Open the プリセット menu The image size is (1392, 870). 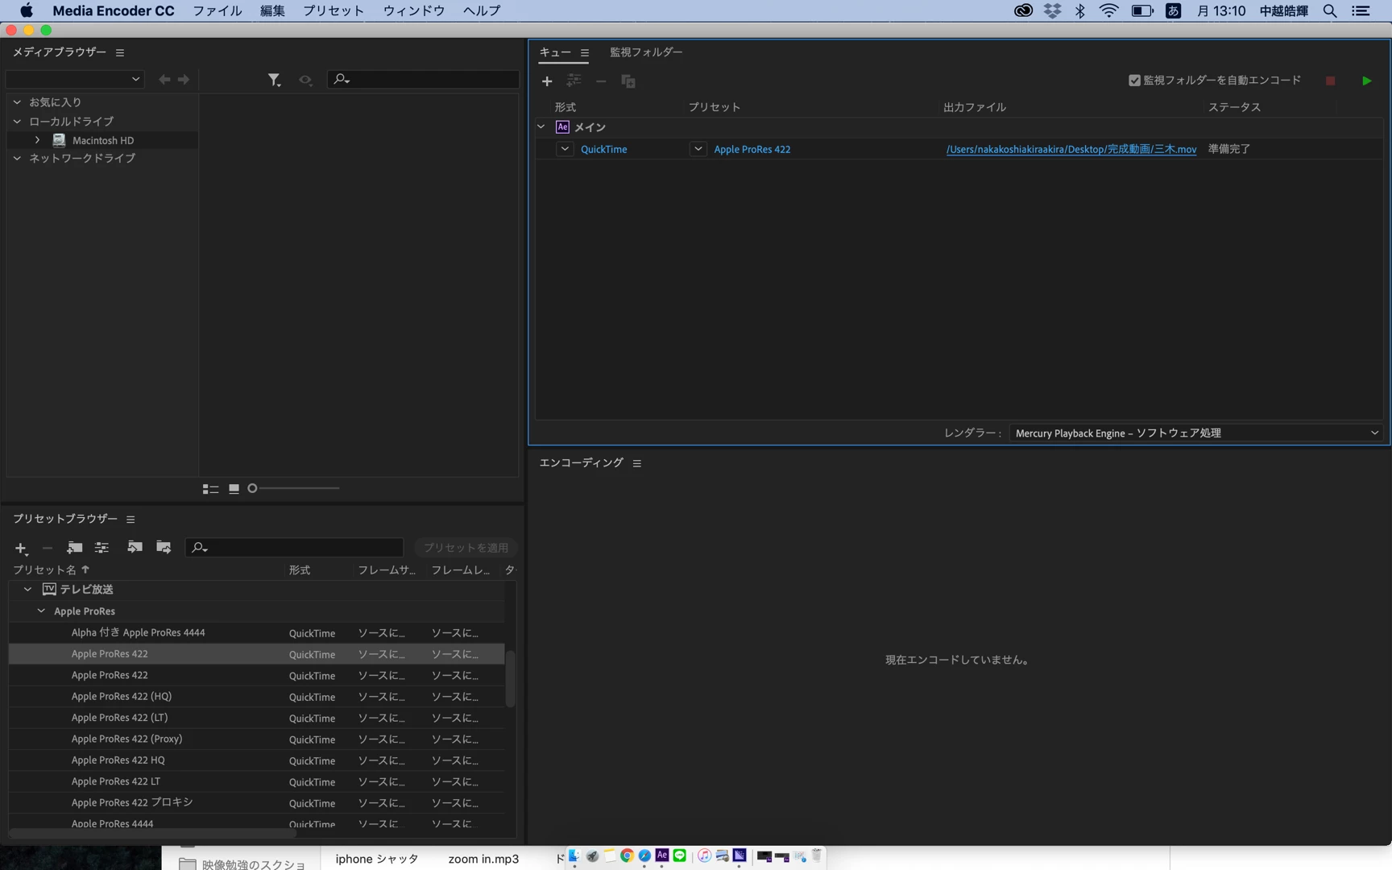(333, 10)
